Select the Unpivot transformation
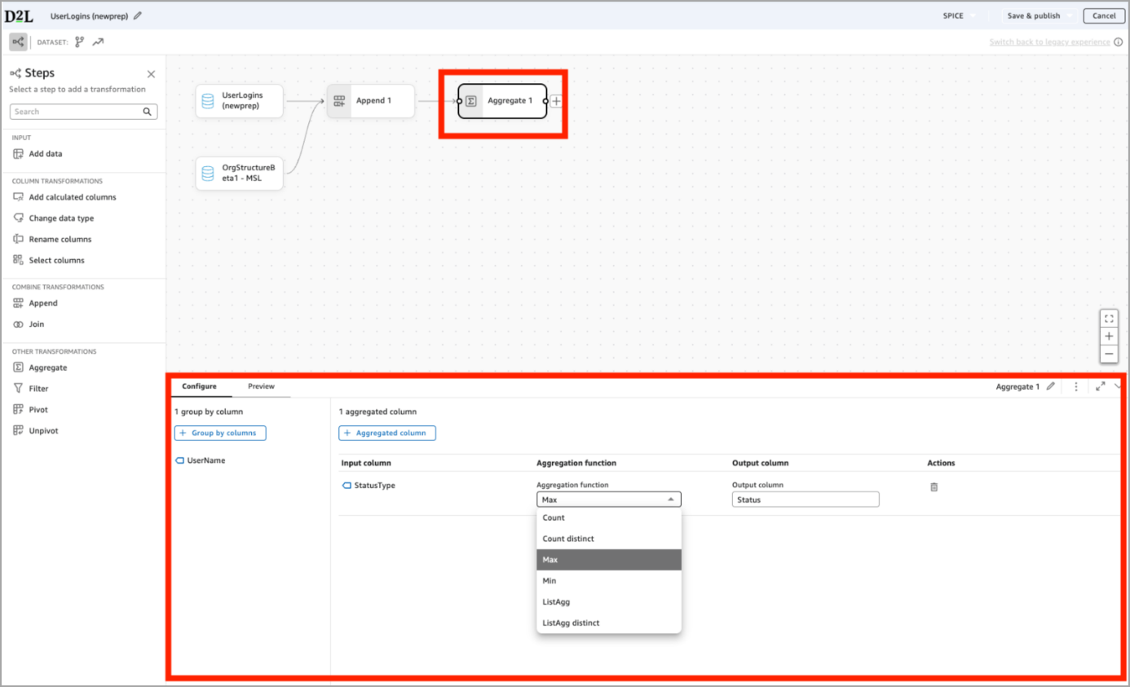This screenshot has width=1130, height=687. [x=42, y=430]
